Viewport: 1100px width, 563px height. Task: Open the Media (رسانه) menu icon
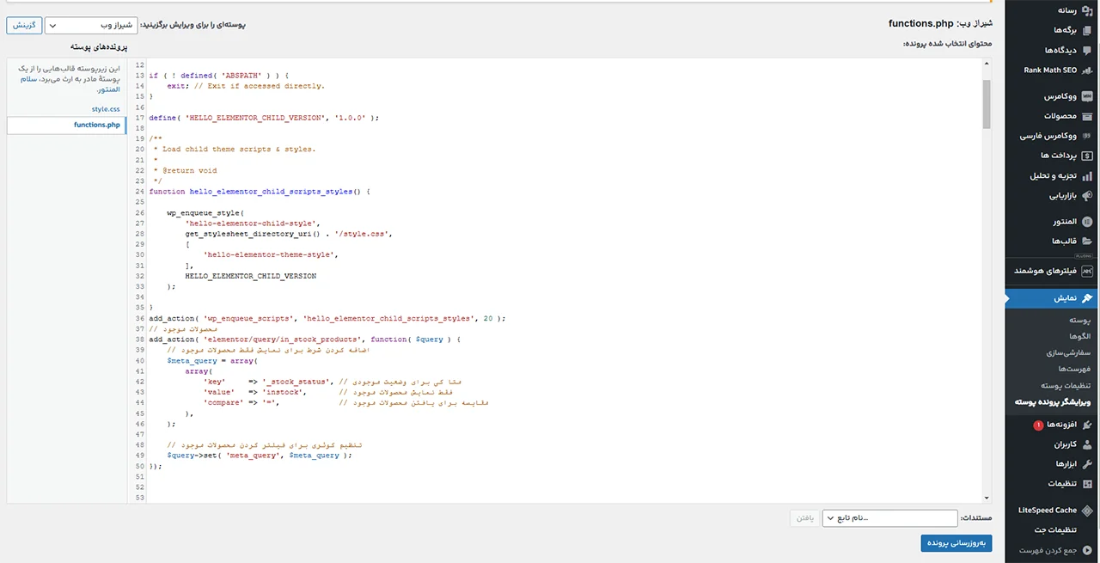(1087, 10)
